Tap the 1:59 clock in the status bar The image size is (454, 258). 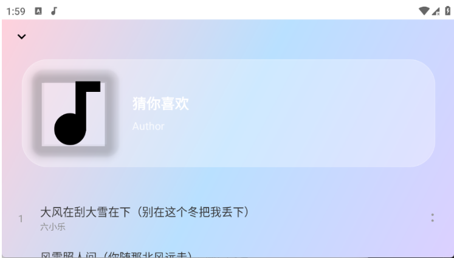16,12
